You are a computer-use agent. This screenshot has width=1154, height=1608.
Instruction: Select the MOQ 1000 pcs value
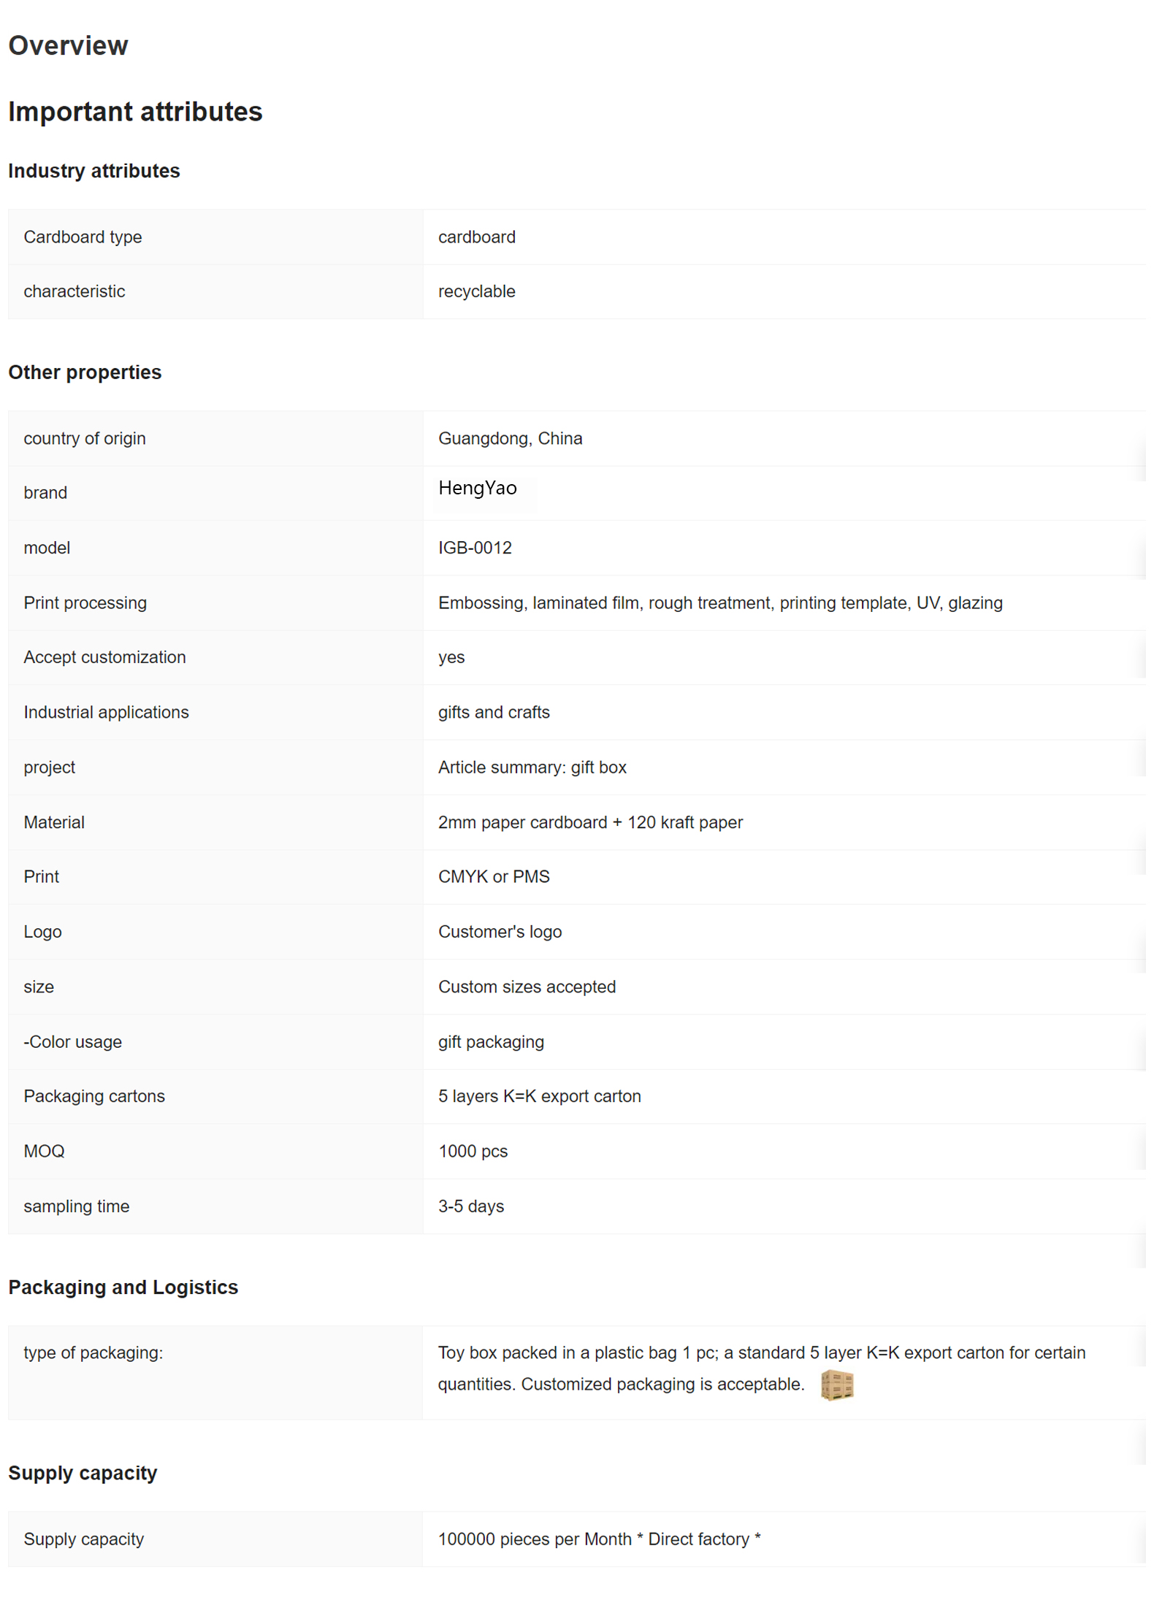(x=473, y=1151)
